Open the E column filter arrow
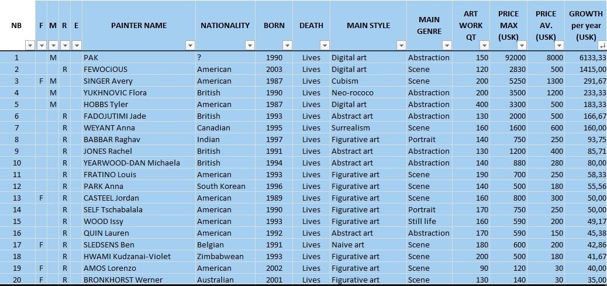Screen dimensions: 607x286 click(x=77, y=46)
